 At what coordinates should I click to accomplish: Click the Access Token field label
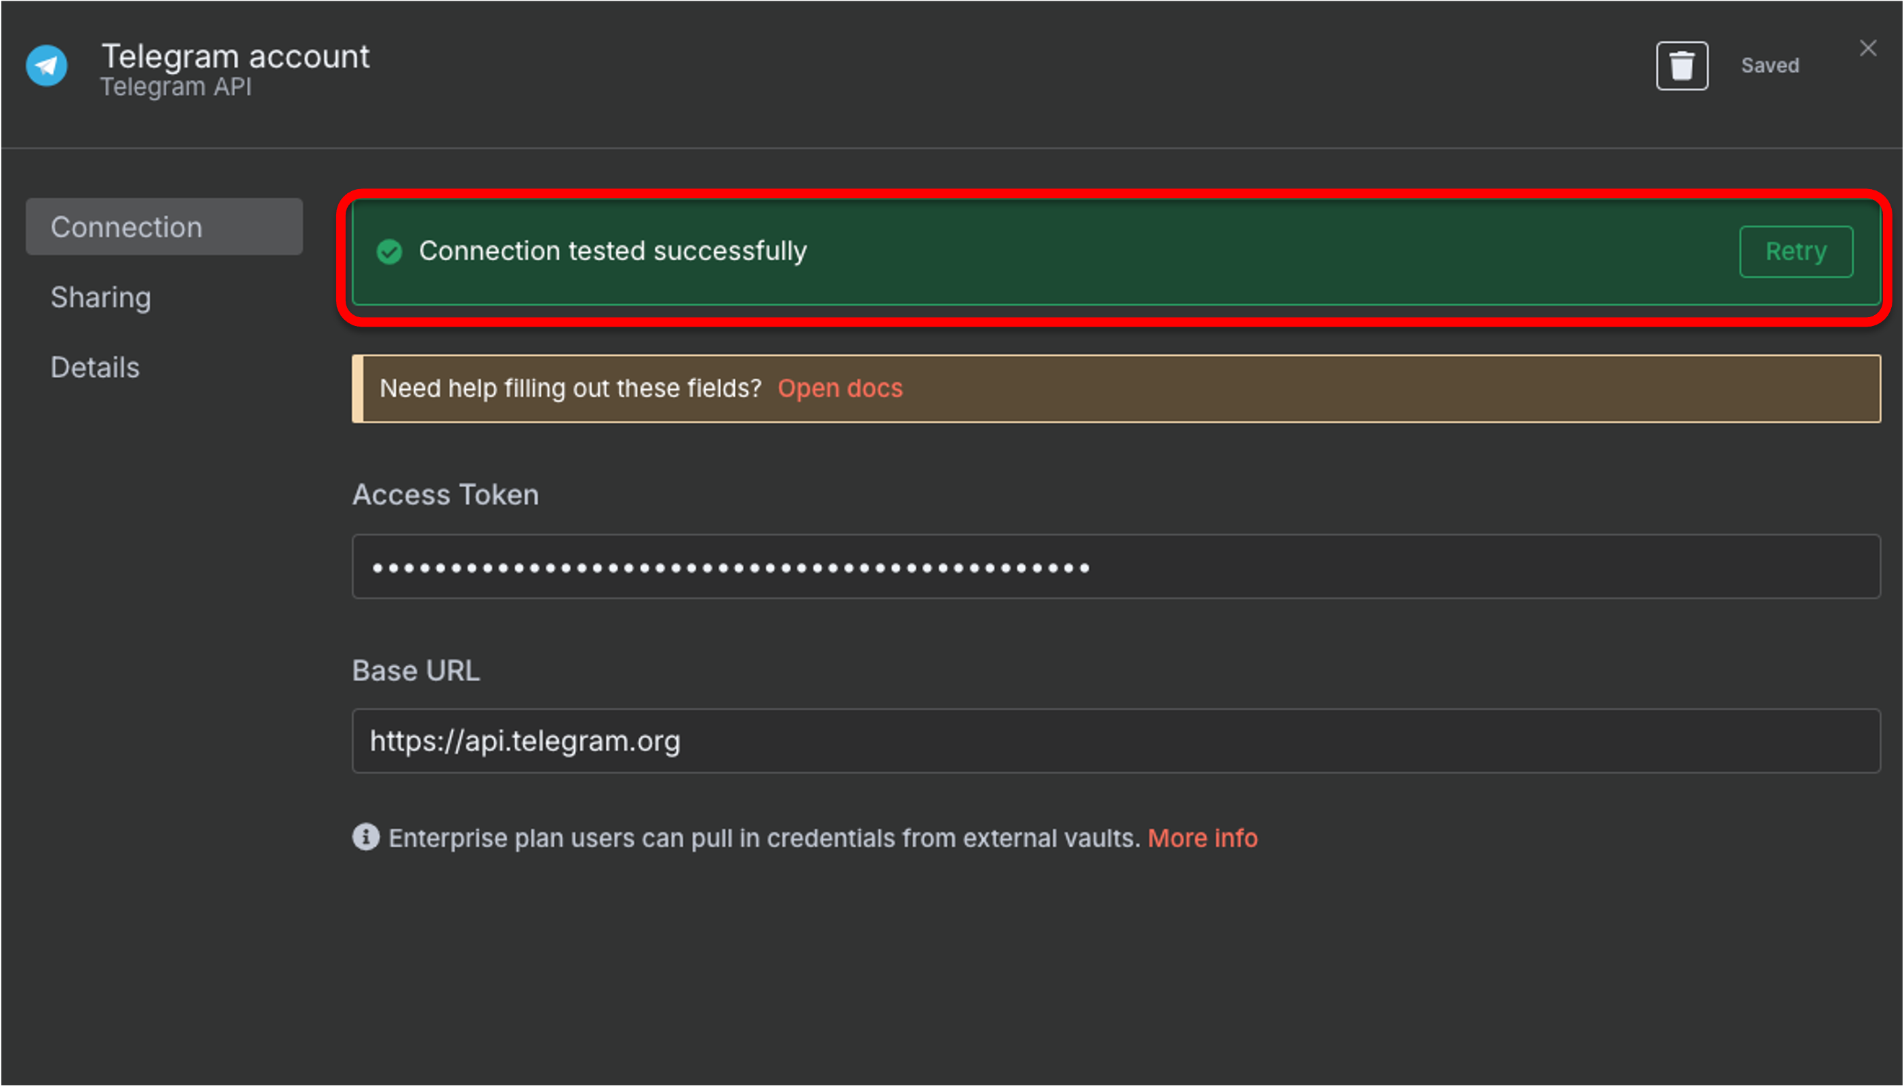[x=445, y=495]
